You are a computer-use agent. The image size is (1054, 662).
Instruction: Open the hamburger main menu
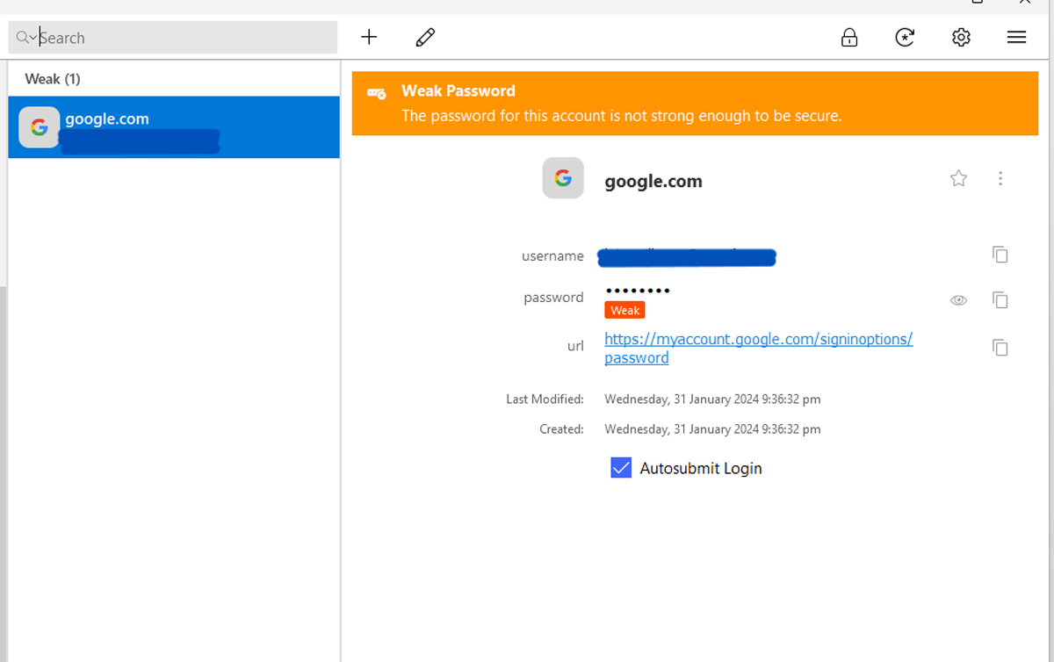1016,37
